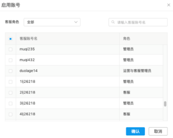173x138 pixels.
Task: Close the 启用账号 dialog
Action: click(x=169, y=5)
